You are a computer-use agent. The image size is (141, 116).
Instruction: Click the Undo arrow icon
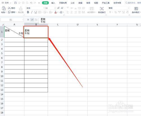coord(31,3)
